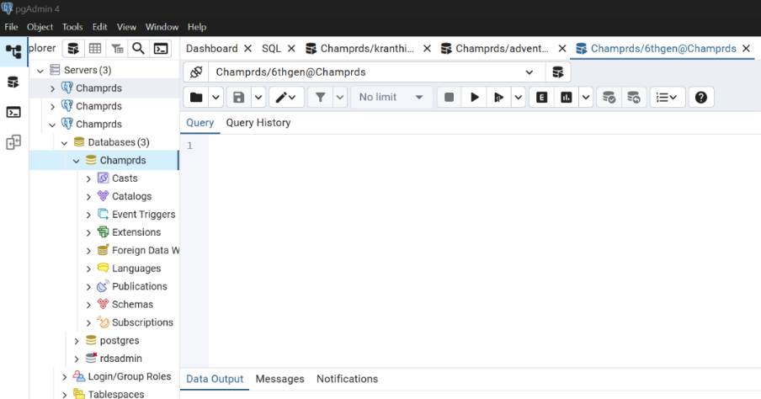Viewport: 761px width, 399px height.
Task: Click the Explain E button
Action: [x=541, y=98]
